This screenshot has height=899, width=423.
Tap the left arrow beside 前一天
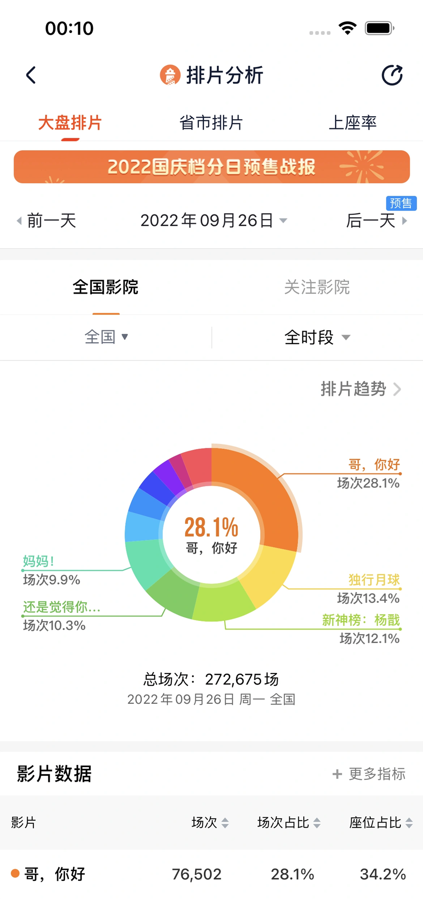(x=19, y=221)
